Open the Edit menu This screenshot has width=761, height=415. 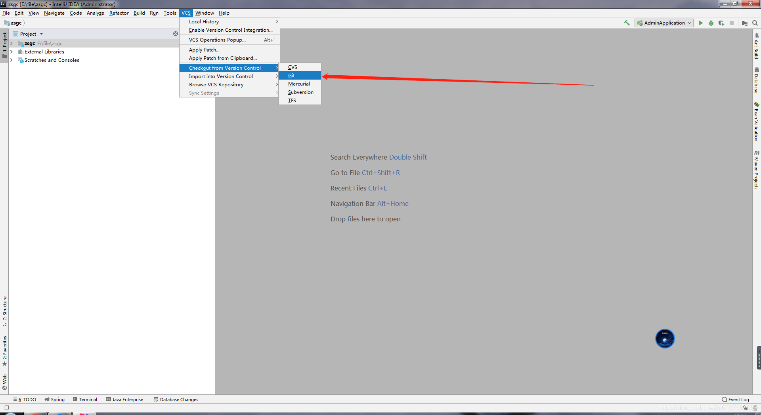[19, 13]
